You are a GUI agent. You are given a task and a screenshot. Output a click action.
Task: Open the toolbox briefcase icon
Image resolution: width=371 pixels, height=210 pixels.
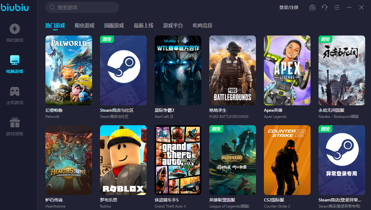point(312,7)
